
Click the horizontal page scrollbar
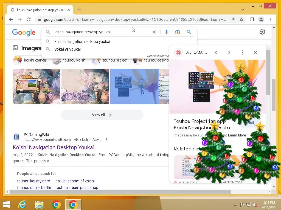pos(120,192)
